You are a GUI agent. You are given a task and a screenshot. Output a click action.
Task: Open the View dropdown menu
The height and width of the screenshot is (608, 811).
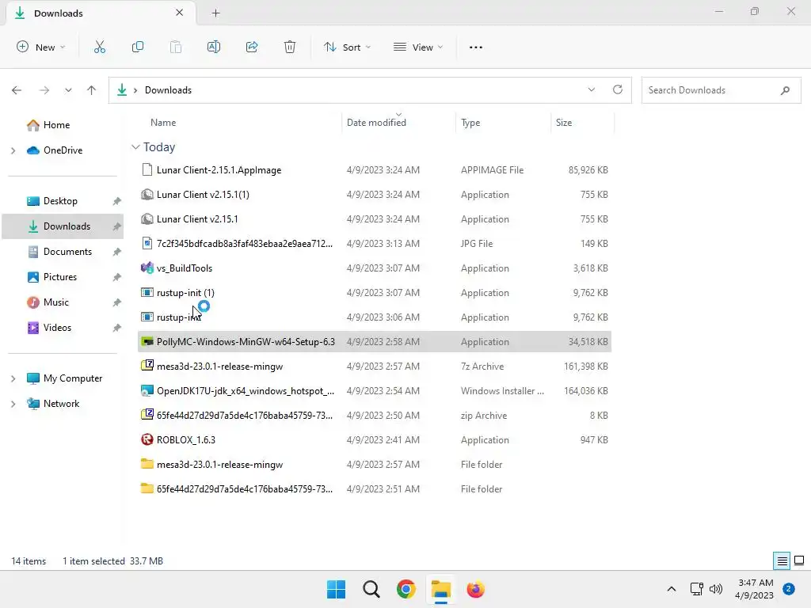pyautogui.click(x=418, y=47)
